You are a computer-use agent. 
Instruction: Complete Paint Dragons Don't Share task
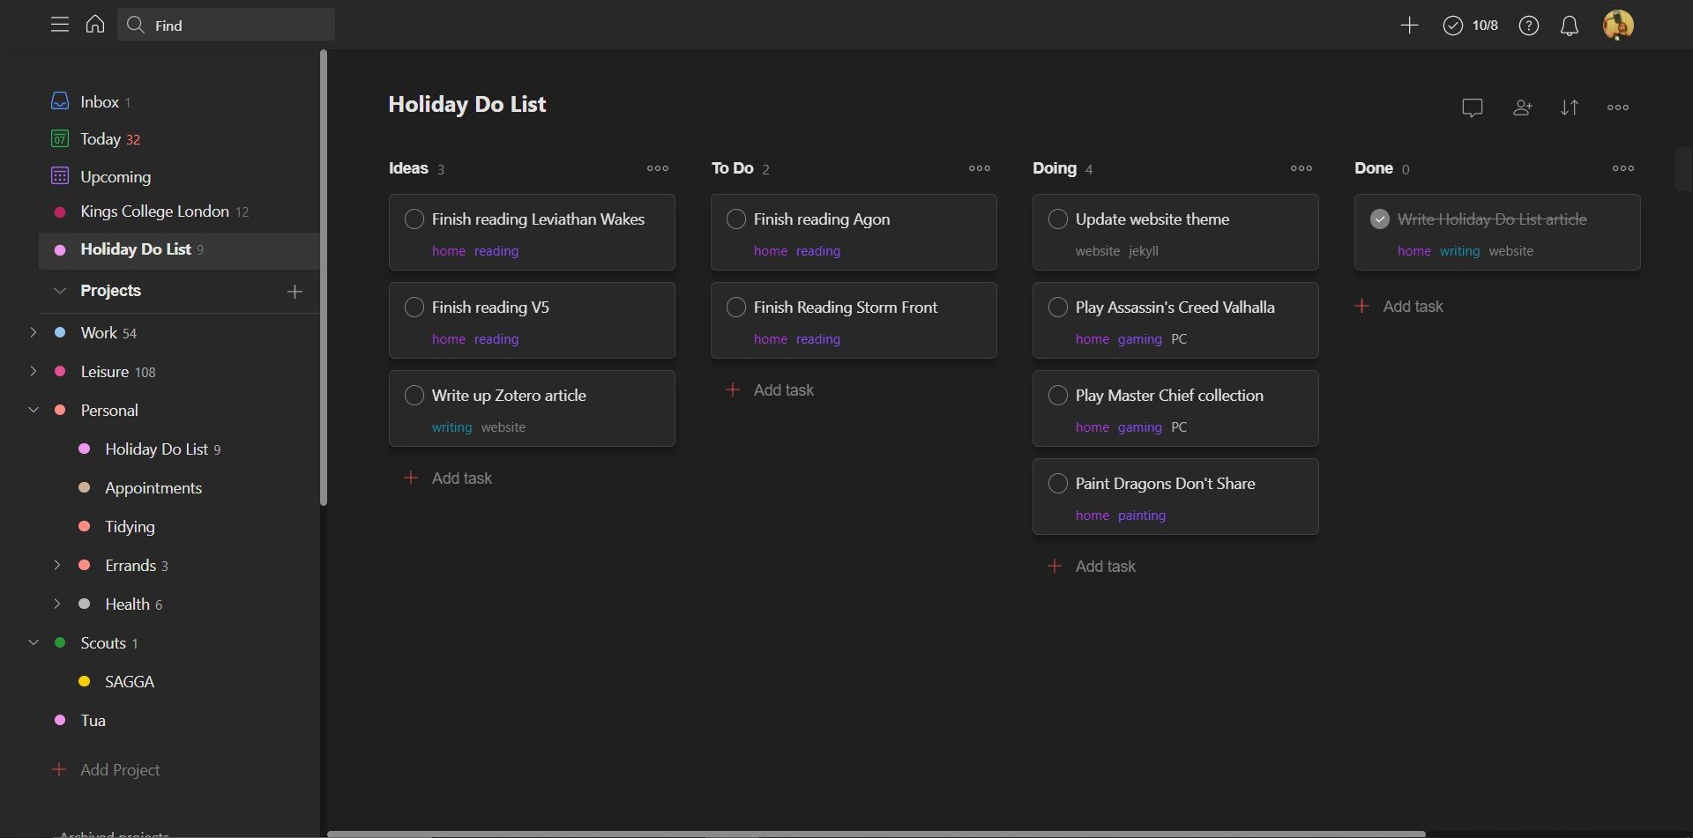pos(1058,484)
